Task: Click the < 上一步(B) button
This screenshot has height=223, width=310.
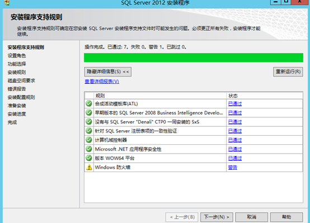Action: coord(182,217)
